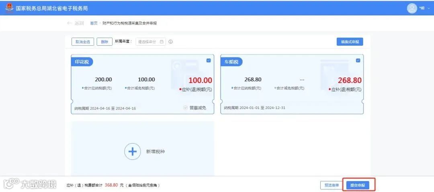This screenshot has width=434, height=192.
Task: Click 车船税 amount due 268.80 in red
Action: coord(350,81)
